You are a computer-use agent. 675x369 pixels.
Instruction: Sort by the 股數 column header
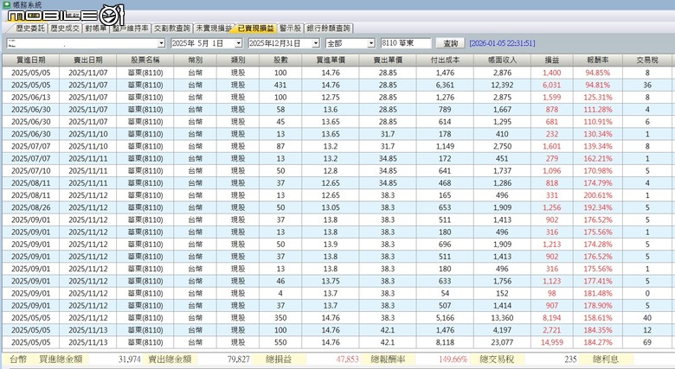[280, 60]
